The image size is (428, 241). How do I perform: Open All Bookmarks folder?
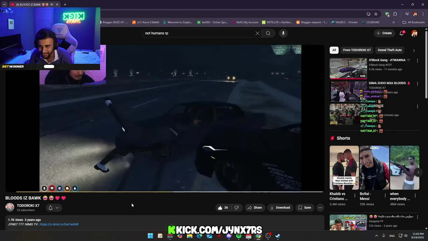click(x=414, y=22)
